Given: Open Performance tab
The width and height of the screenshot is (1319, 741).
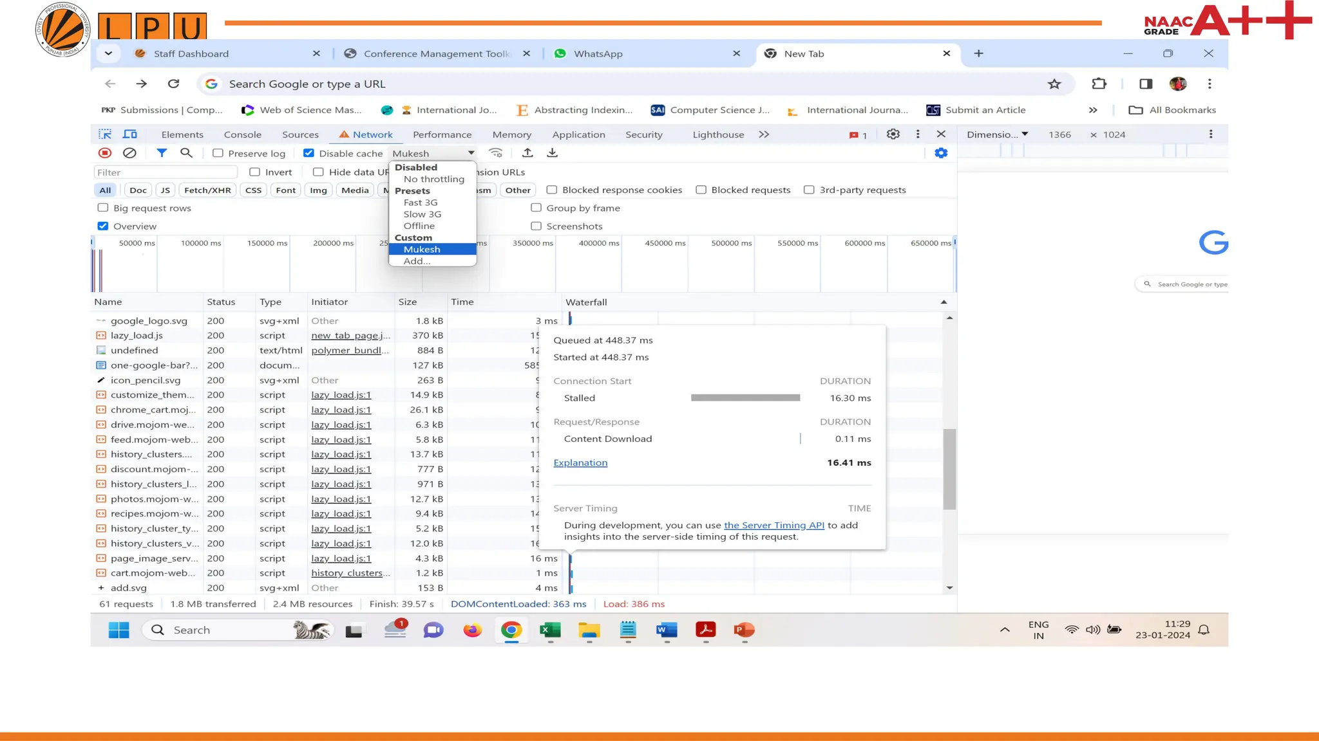Looking at the screenshot, I should pos(442,134).
